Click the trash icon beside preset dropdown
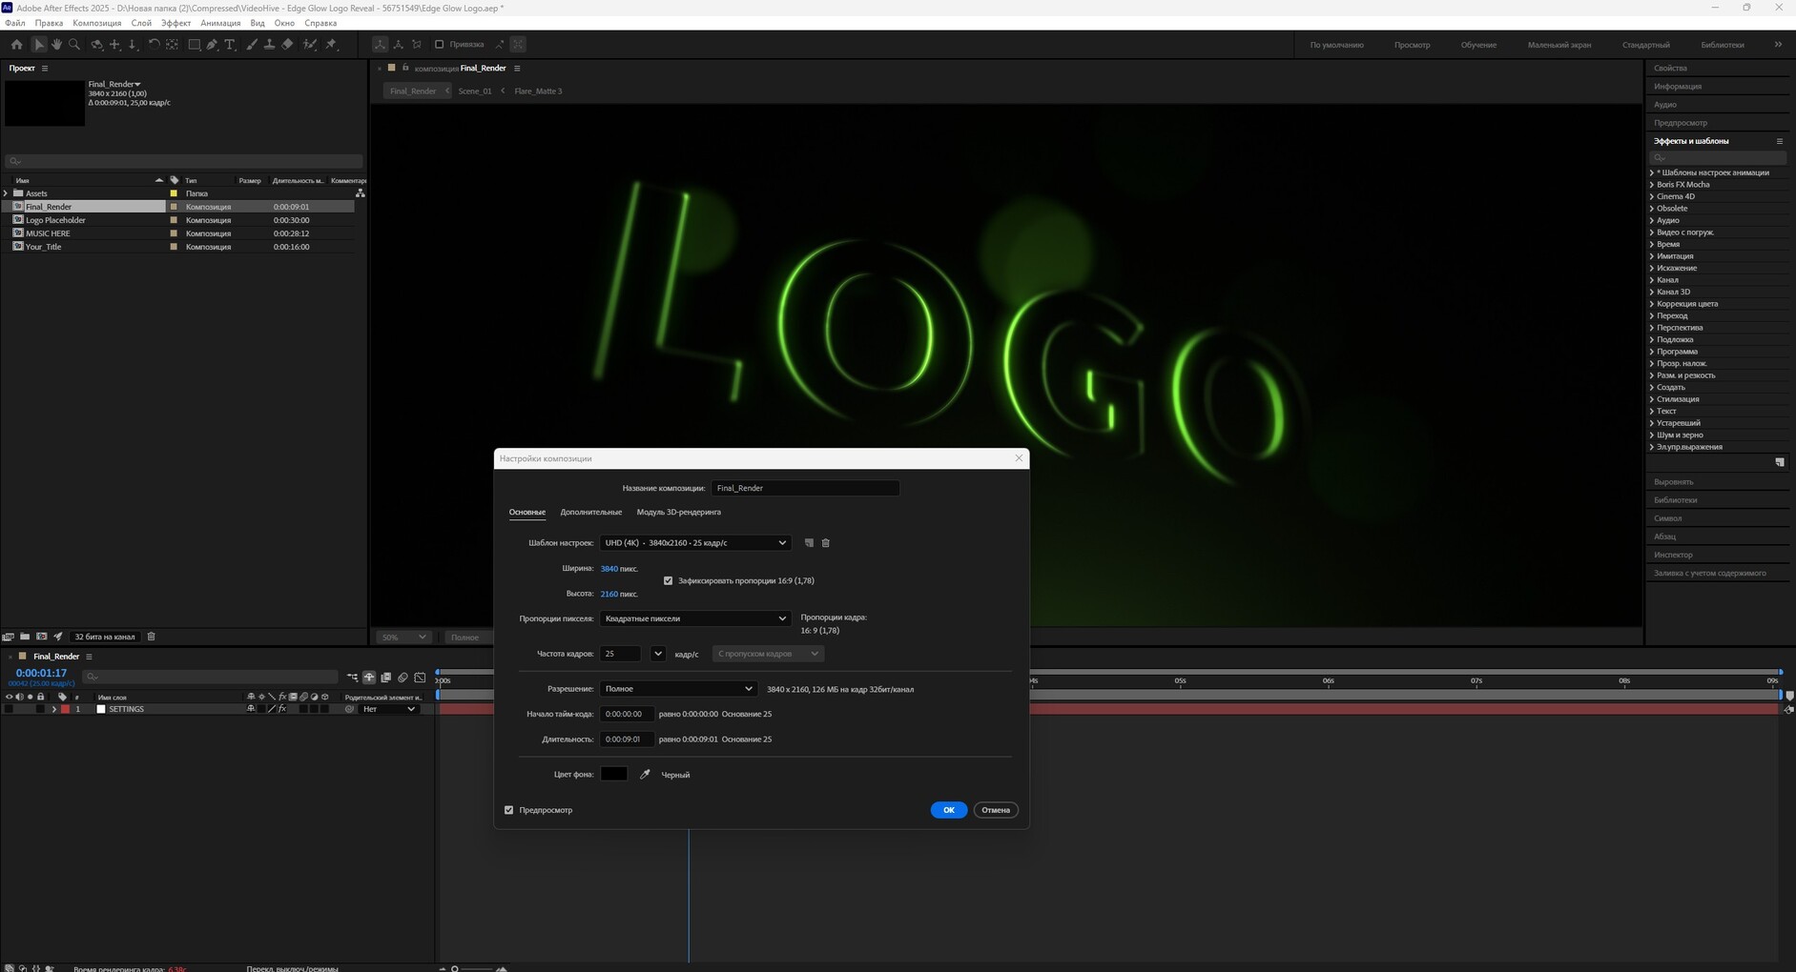Viewport: 1796px width, 972px height. pyautogui.click(x=826, y=543)
